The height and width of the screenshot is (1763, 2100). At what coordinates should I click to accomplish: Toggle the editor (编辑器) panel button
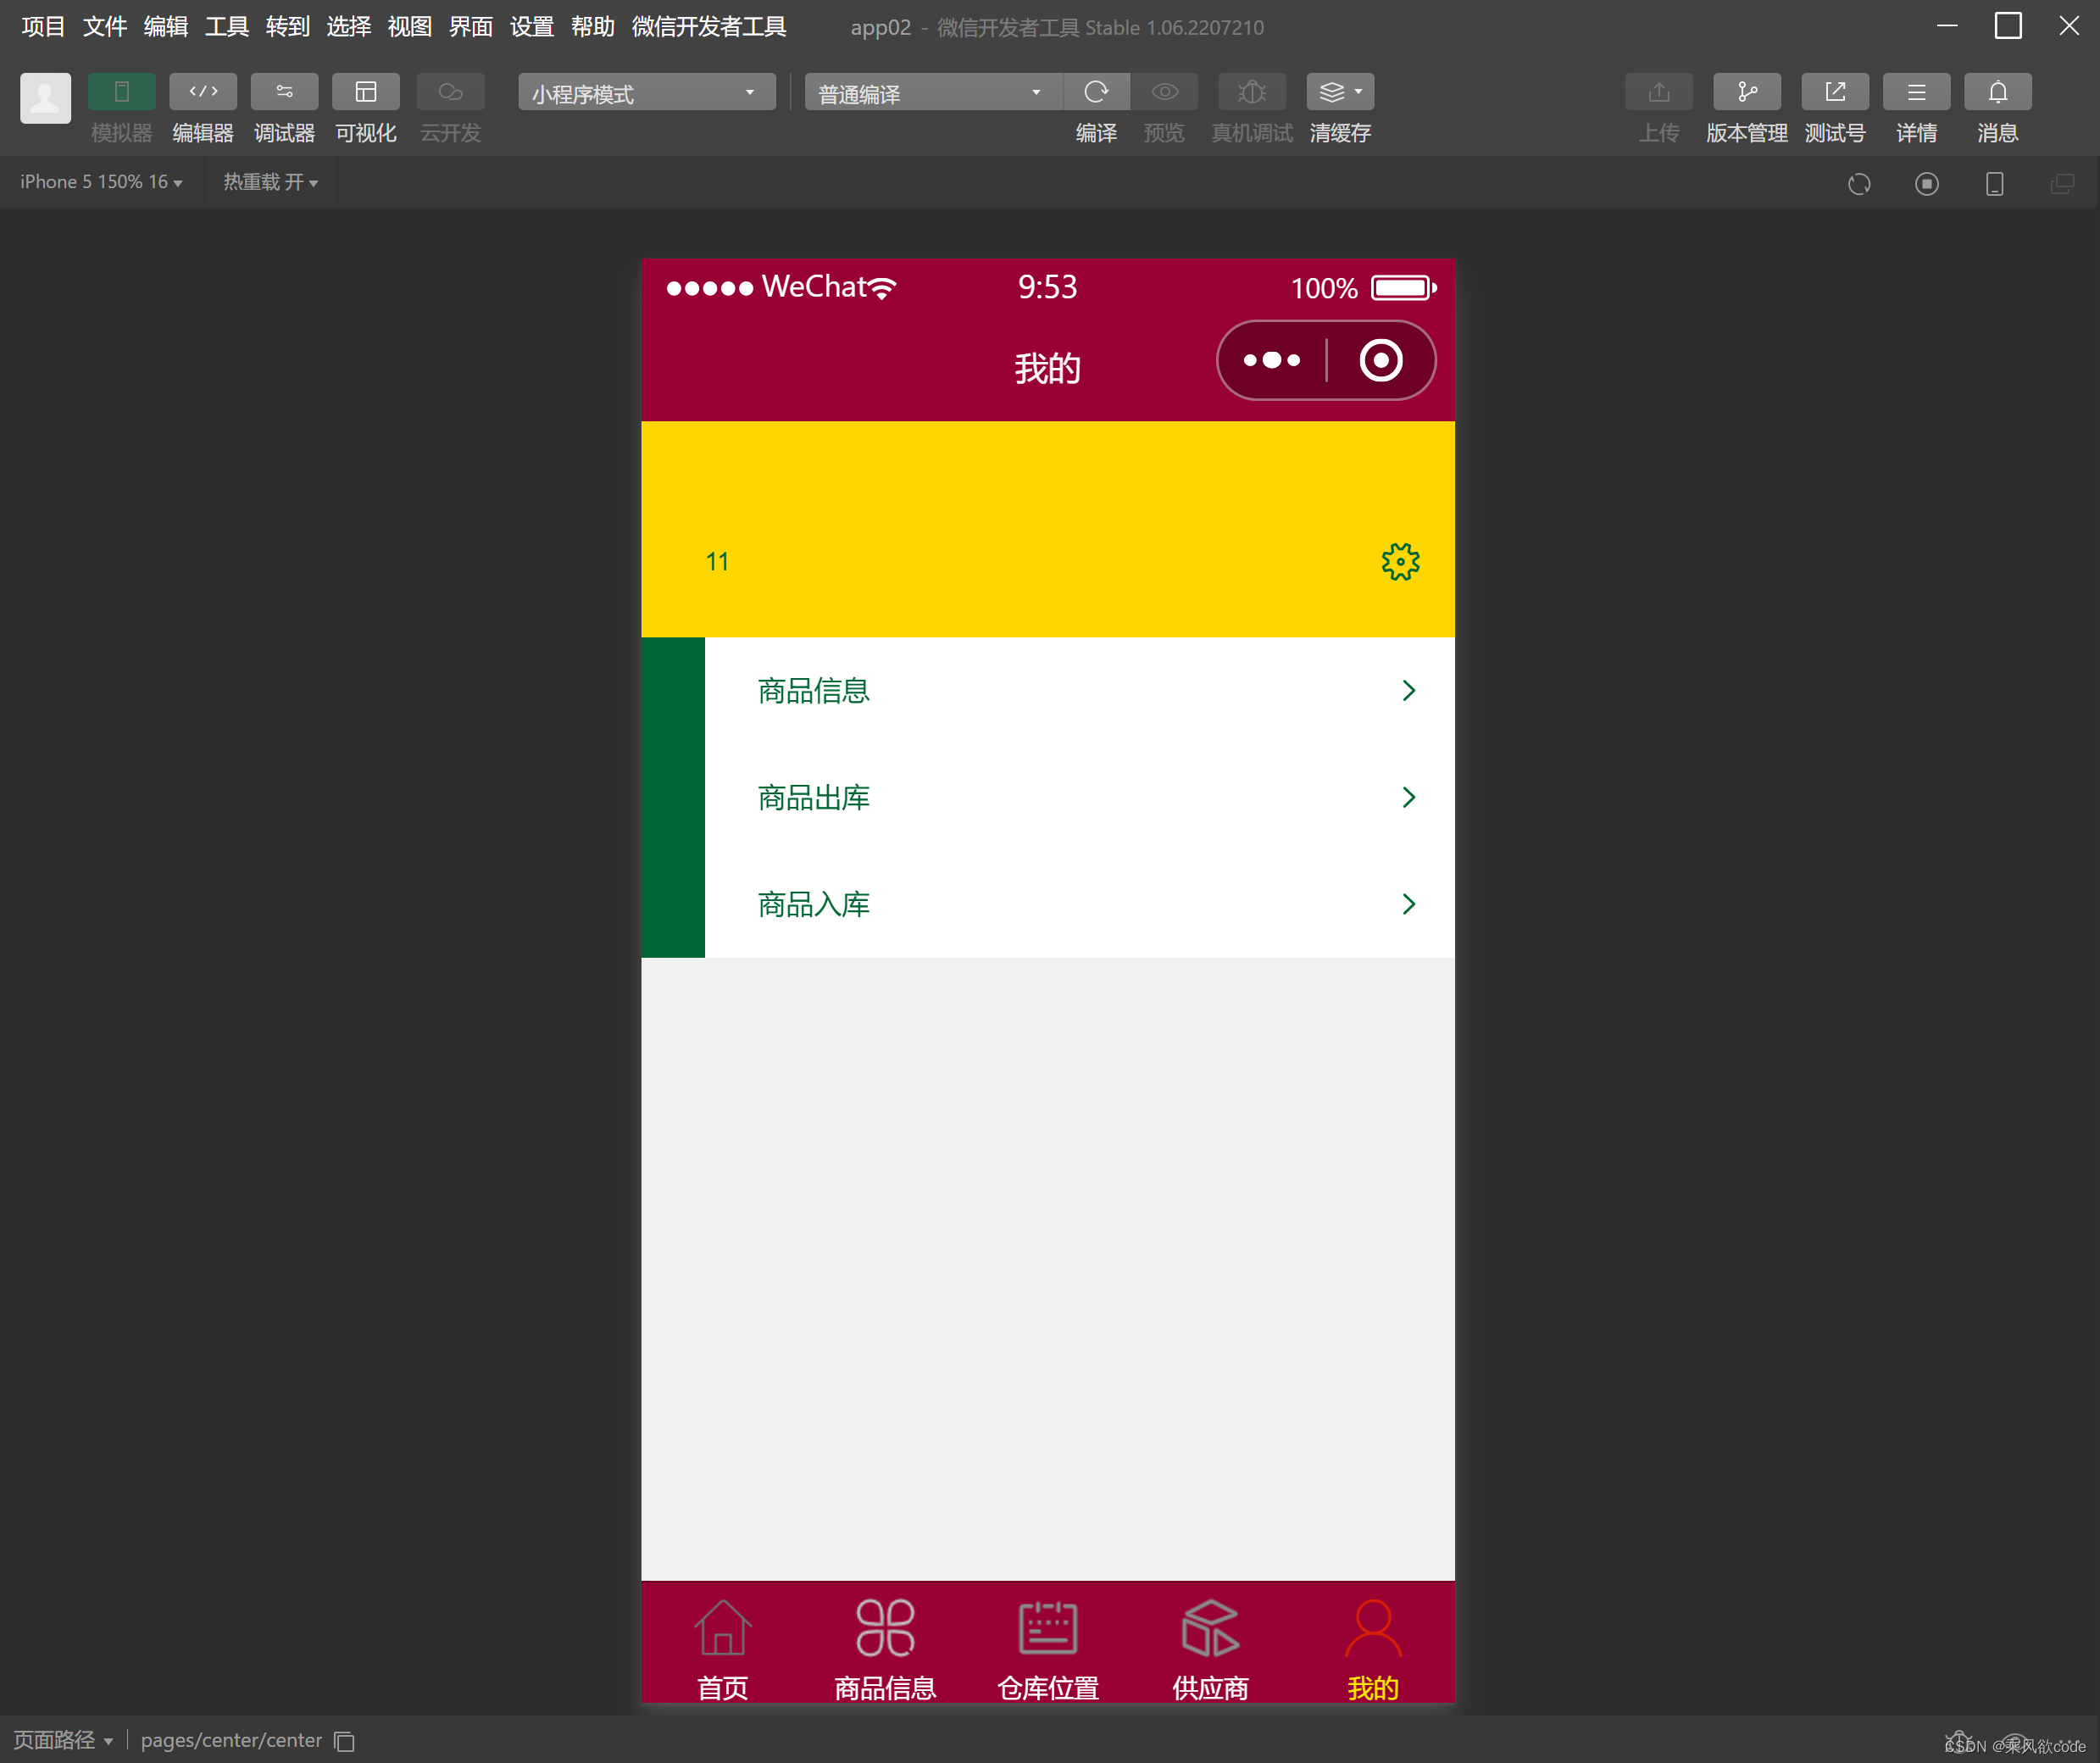point(203,92)
